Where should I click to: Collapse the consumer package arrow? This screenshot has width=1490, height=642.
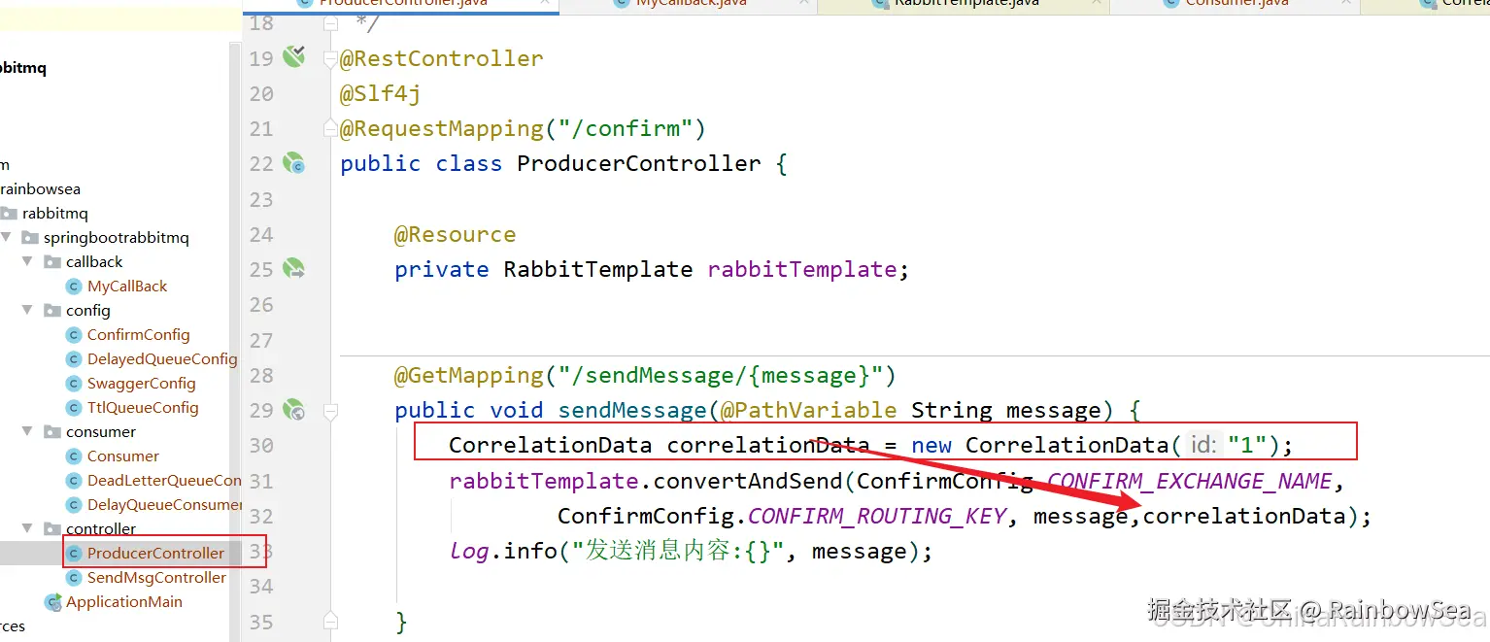29,432
